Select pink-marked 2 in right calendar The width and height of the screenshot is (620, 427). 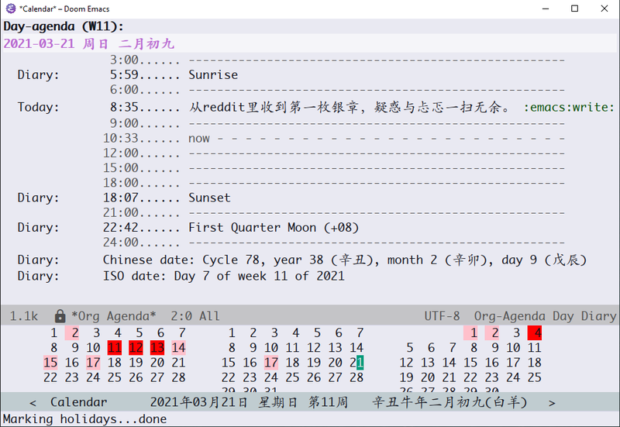tap(491, 333)
